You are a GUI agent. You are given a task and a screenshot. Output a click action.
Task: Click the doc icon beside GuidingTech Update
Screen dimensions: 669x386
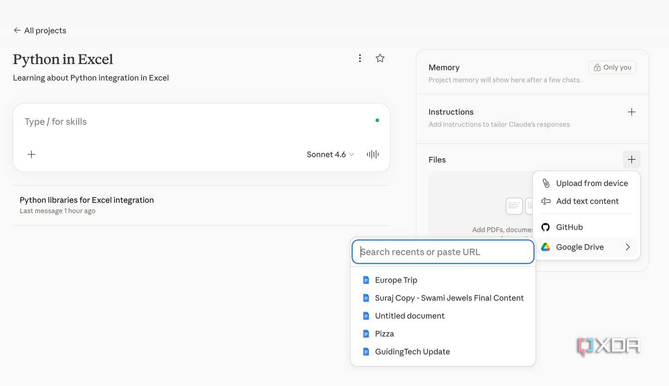click(x=366, y=351)
